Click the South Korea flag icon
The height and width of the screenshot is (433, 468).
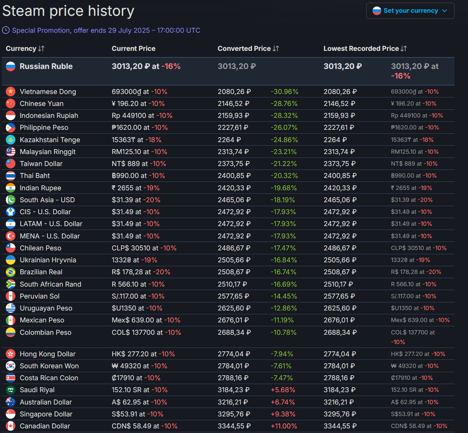tap(11, 366)
